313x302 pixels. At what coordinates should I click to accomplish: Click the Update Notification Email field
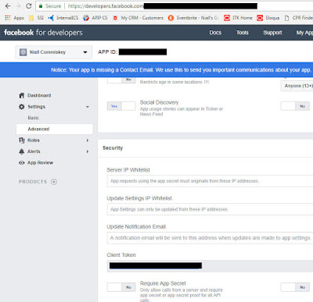tap(210, 238)
